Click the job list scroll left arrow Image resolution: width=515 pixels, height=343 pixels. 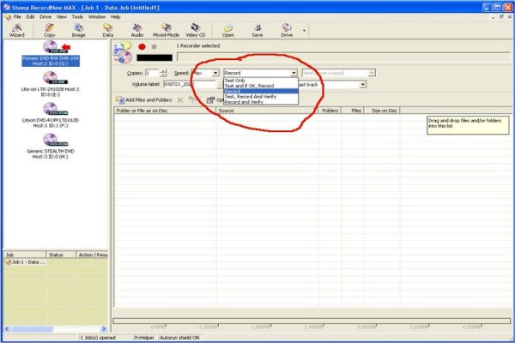coord(7,328)
